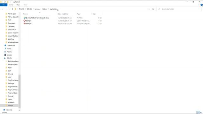The image size is (203, 114).
Task: Select QR COde folder in sidebar
Action: tap(11, 26)
